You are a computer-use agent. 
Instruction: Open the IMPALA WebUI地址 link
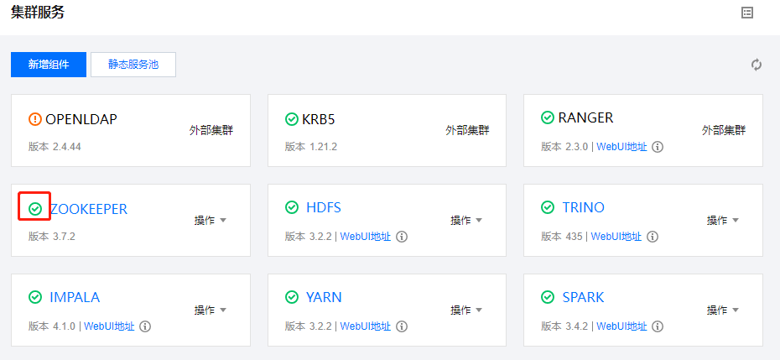pyautogui.click(x=109, y=326)
